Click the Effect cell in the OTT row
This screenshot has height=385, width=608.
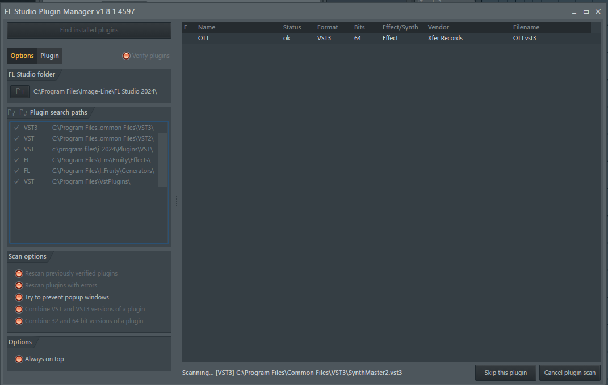pyautogui.click(x=390, y=38)
